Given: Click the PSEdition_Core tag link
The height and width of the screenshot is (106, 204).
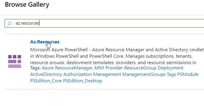Looking at the screenshot, I should pyautogui.click(x=46, y=81).
